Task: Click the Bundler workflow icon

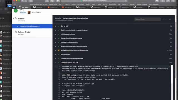Action: [16, 19]
